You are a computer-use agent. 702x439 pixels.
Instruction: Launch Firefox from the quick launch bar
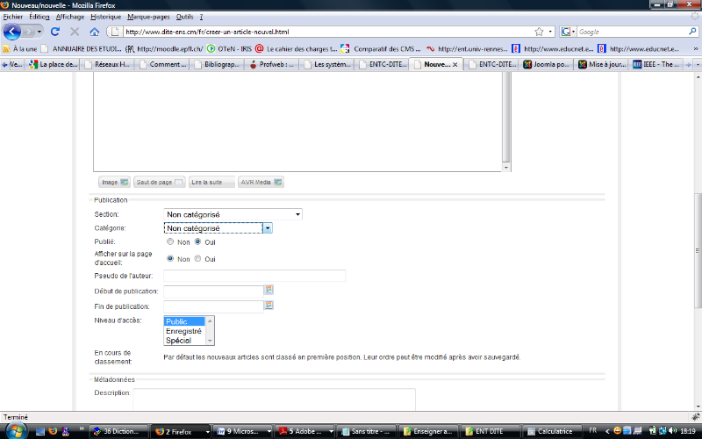53,431
